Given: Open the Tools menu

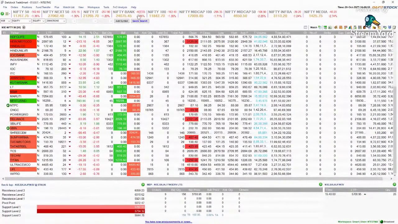Looking at the screenshot, I should [106, 7].
